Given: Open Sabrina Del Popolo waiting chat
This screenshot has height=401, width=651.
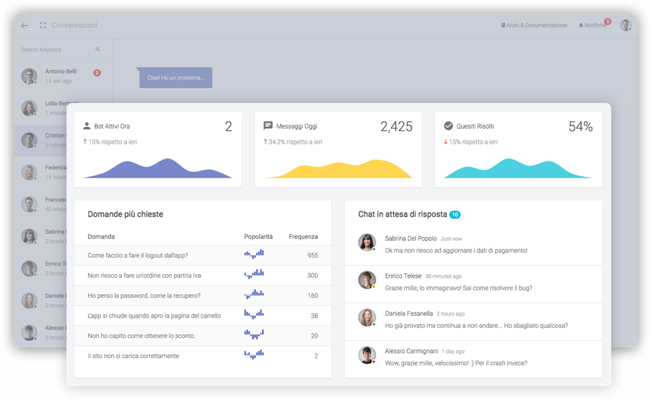Looking at the screenshot, I should point(473,245).
